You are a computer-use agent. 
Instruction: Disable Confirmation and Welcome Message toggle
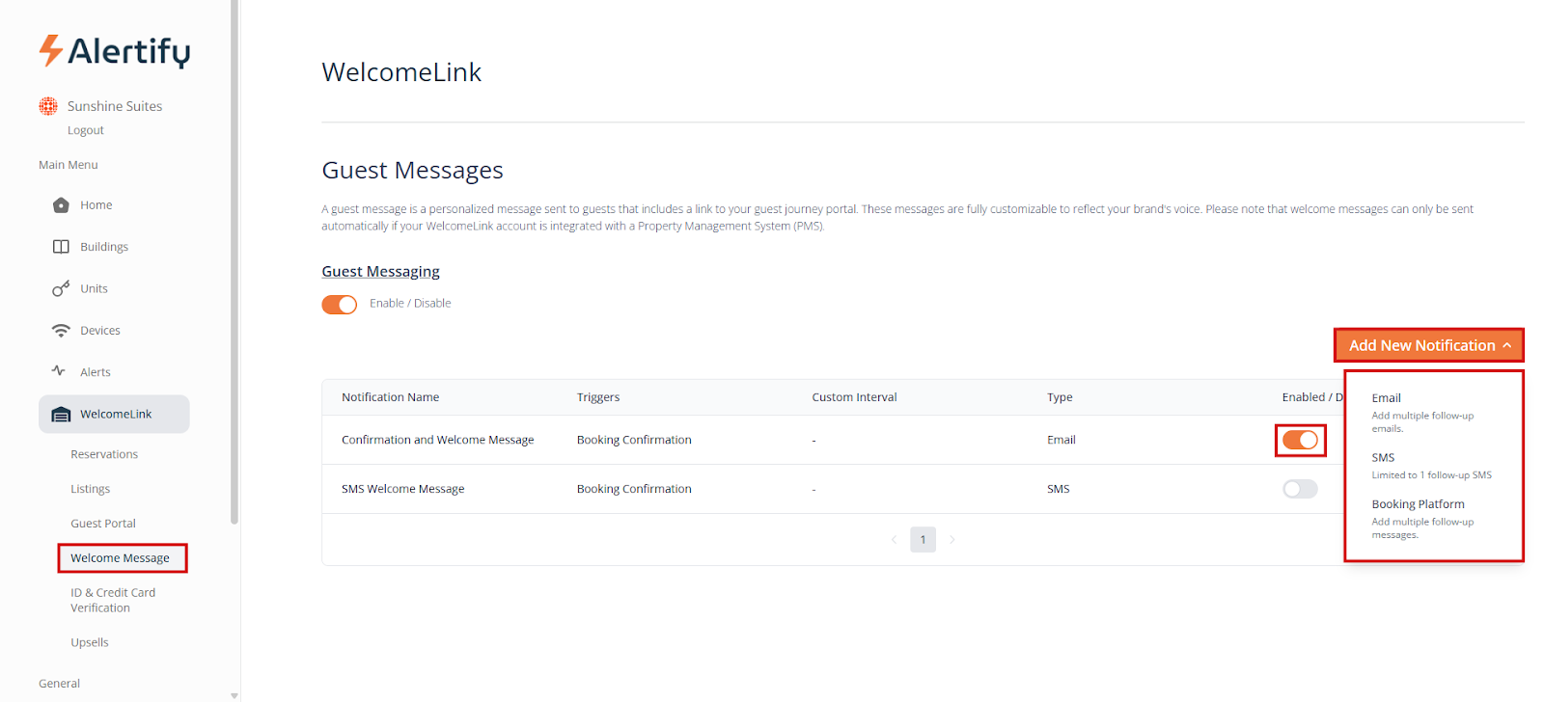coord(1300,441)
